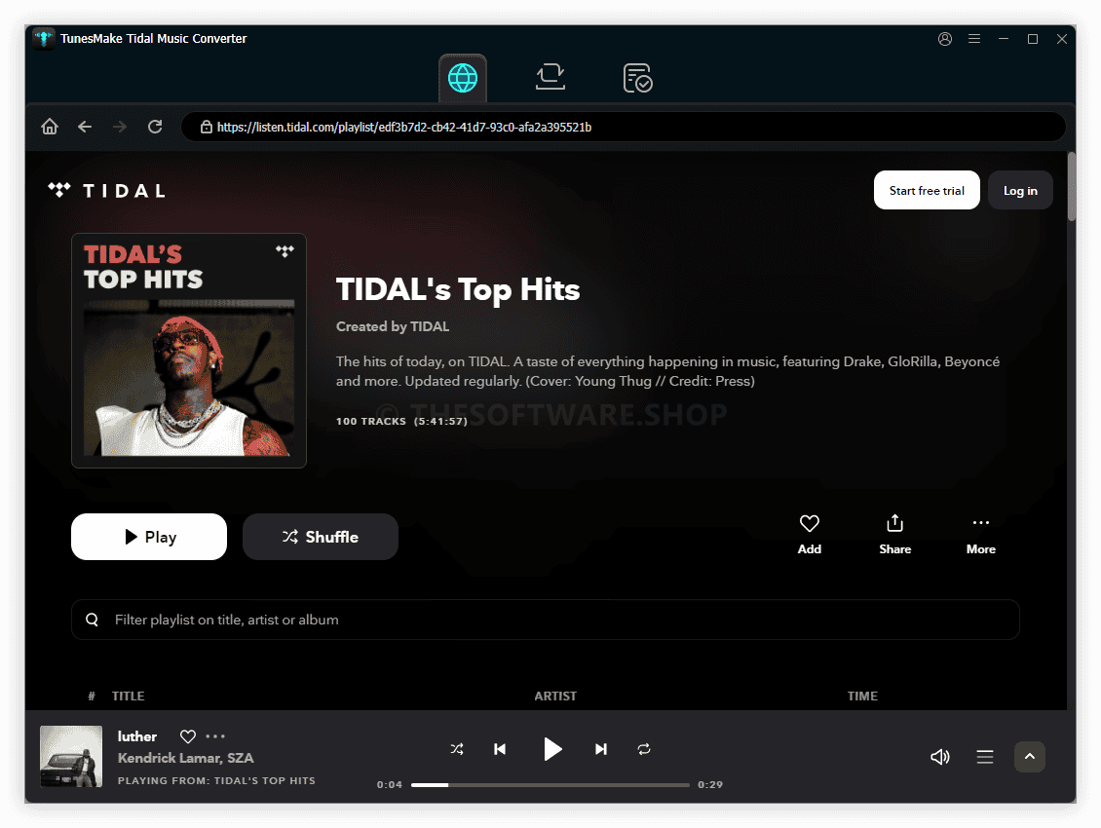Viewport: 1101px width, 828px height.
Task: Mute with the volume speaker icon
Action: point(939,756)
